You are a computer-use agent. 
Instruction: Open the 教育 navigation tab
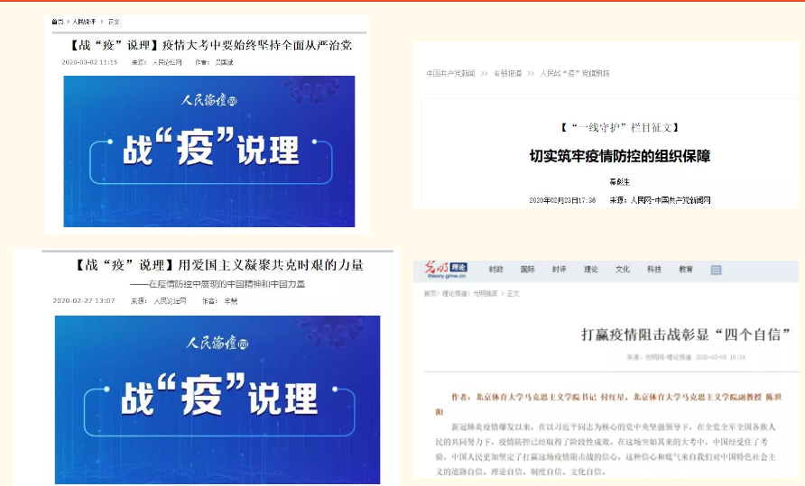click(x=686, y=270)
